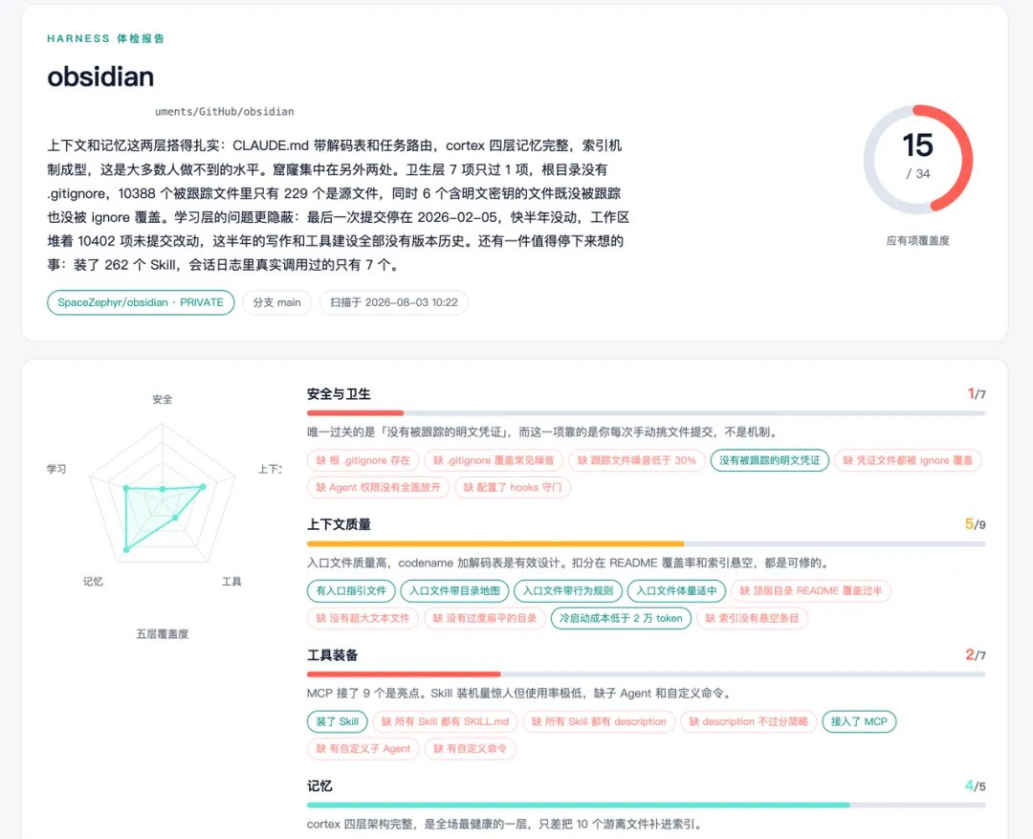This screenshot has height=839, width=1033.
Task: Click the 安全 radar axis label
Action: pyautogui.click(x=162, y=399)
